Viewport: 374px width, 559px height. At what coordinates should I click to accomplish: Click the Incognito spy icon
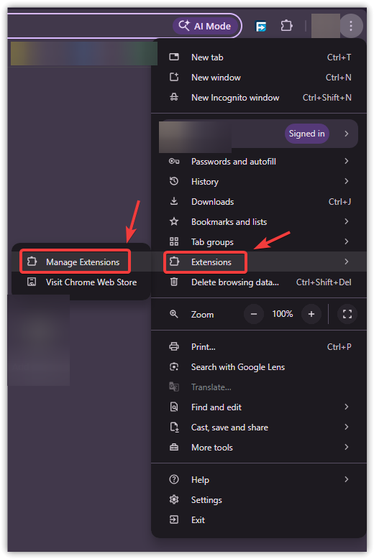(174, 97)
